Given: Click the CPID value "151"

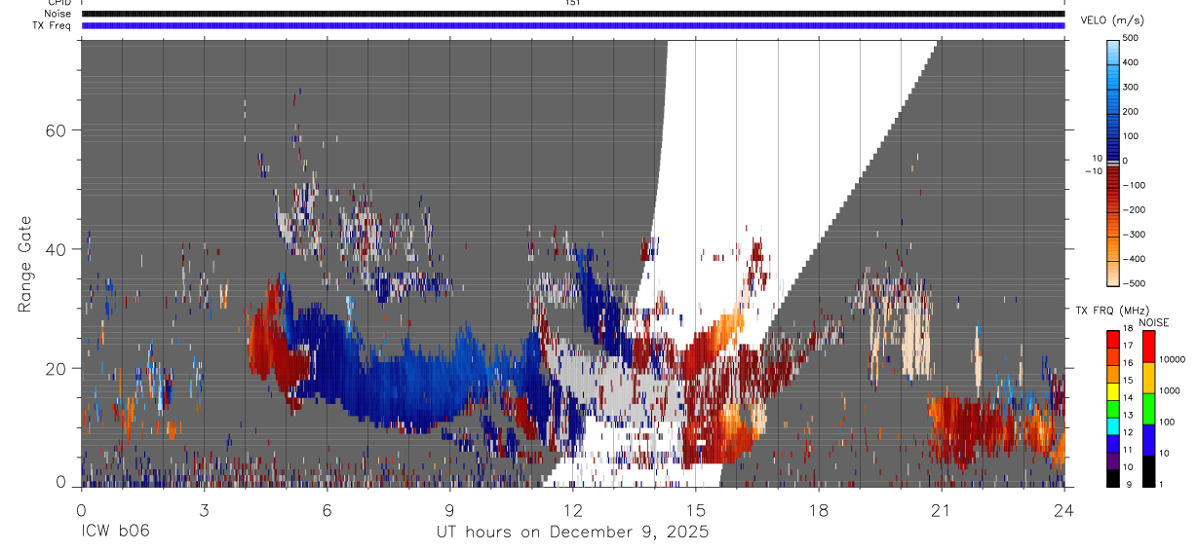Looking at the screenshot, I should click(572, 3).
